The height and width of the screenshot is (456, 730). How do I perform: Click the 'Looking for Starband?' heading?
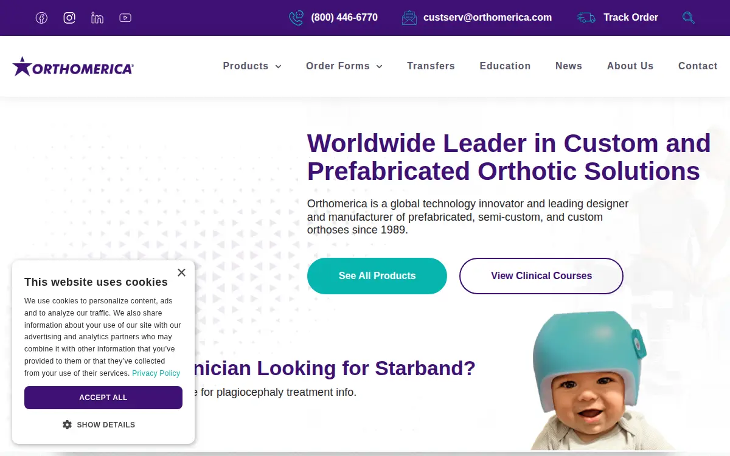coord(335,368)
